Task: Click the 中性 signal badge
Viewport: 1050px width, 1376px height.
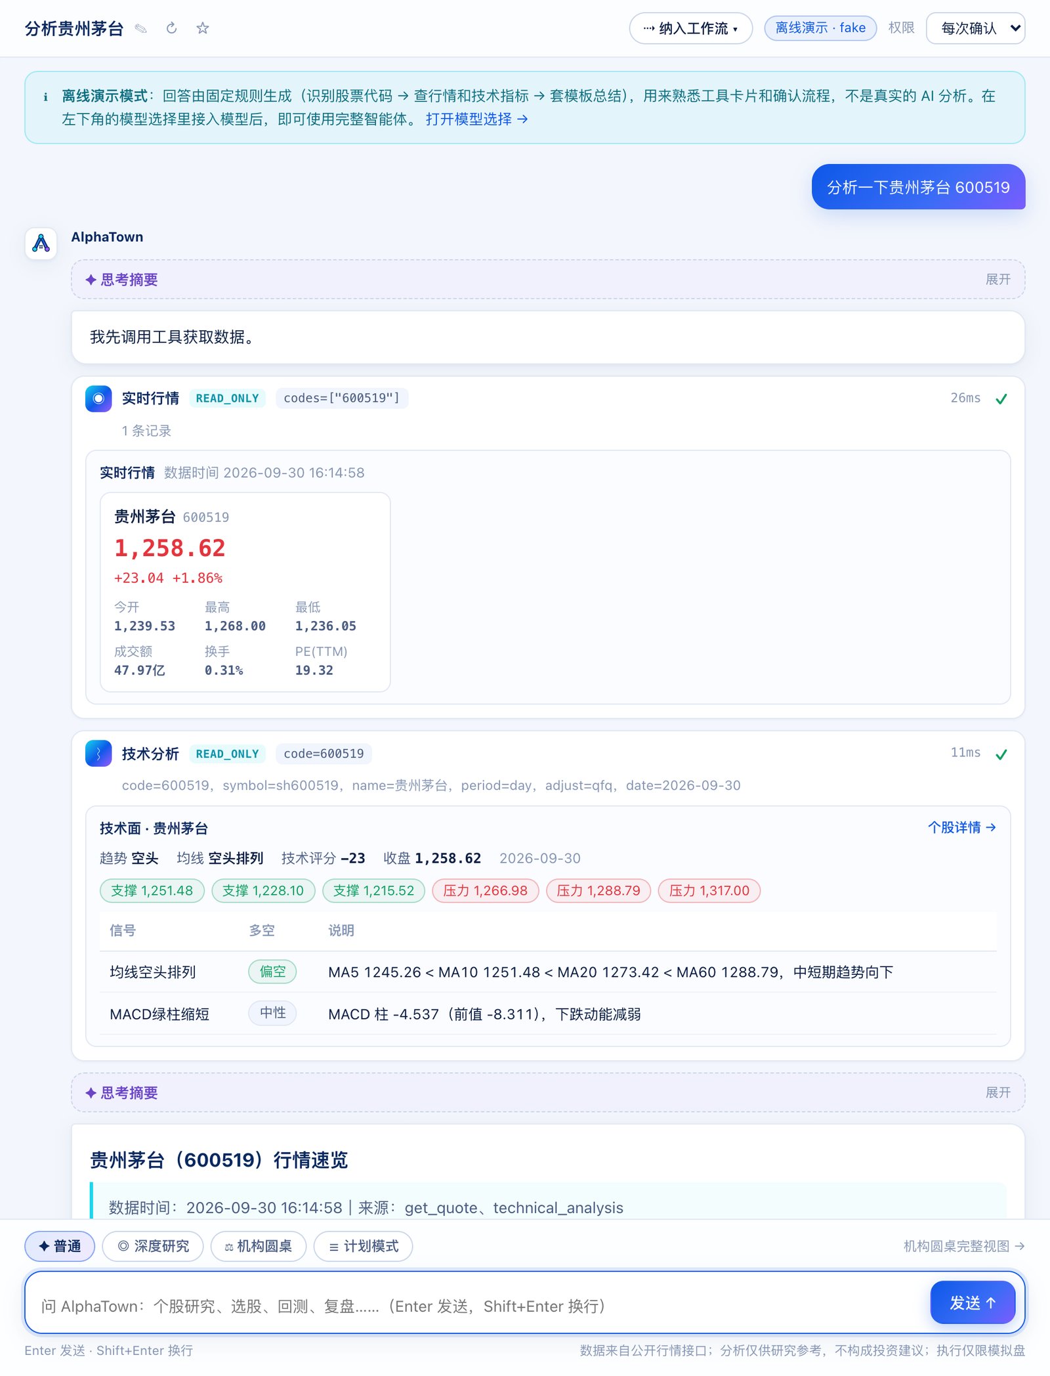Action: tap(272, 1013)
